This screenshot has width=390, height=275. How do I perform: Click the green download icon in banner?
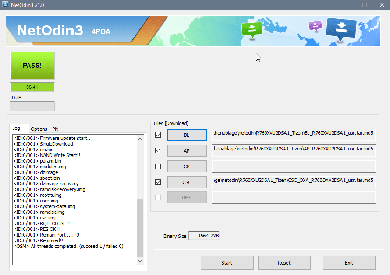click(x=252, y=29)
